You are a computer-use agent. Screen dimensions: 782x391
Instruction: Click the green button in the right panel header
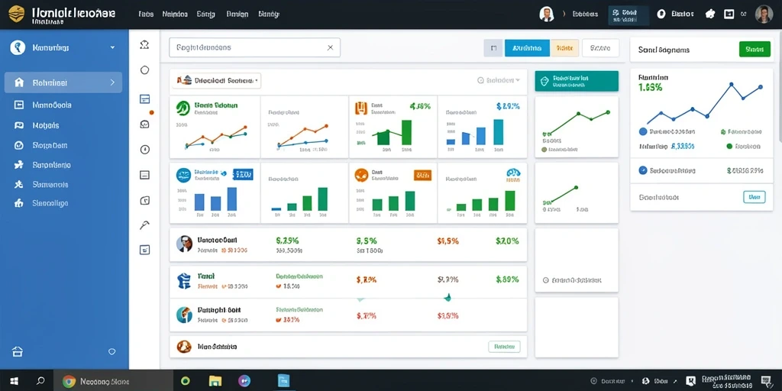[x=754, y=50]
